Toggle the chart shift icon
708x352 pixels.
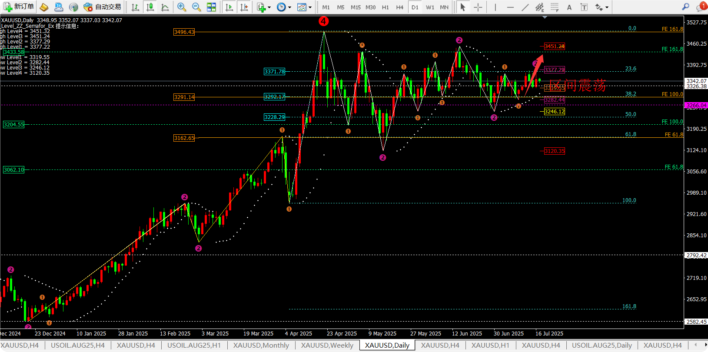click(x=244, y=7)
